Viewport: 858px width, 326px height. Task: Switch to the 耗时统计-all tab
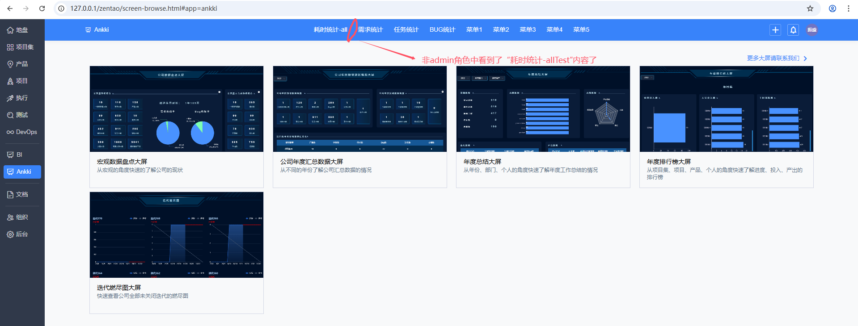pos(330,29)
